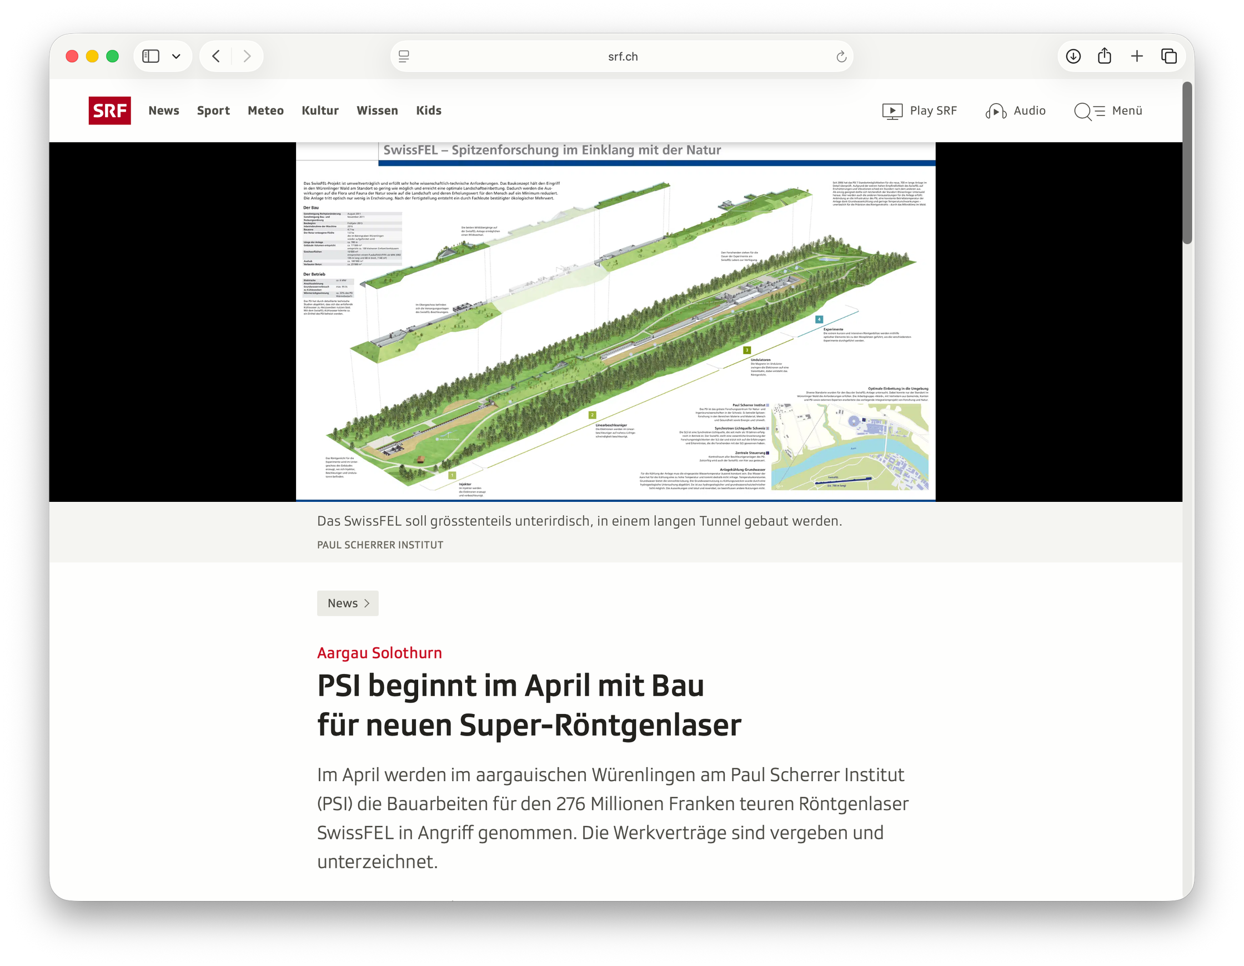The image size is (1244, 966).
Task: Reload the page using refresh icon
Action: click(x=841, y=57)
